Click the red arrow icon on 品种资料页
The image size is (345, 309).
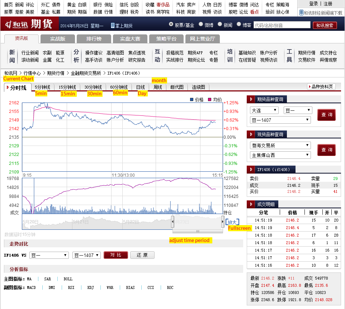[x=310, y=87]
